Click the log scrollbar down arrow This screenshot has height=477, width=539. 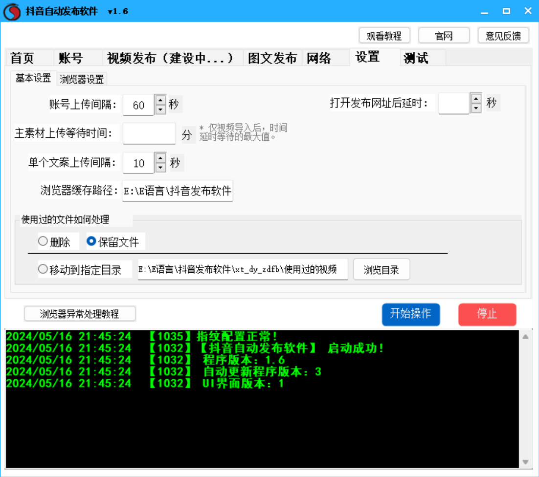pos(526,462)
